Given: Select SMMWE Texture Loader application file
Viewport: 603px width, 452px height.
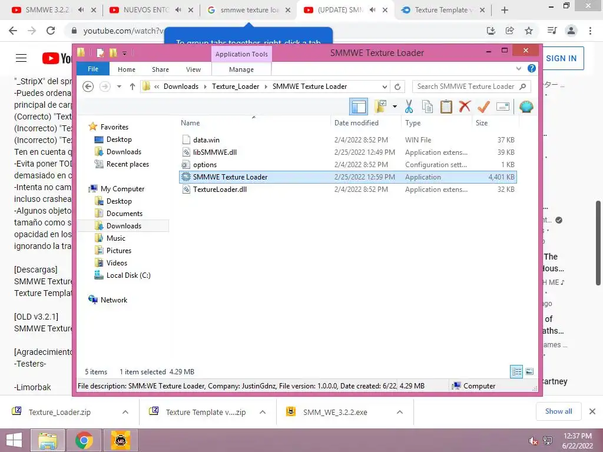Looking at the screenshot, I should (x=347, y=177).
